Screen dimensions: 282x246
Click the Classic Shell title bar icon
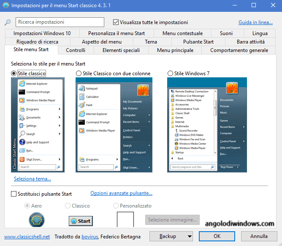(x=6, y=5)
